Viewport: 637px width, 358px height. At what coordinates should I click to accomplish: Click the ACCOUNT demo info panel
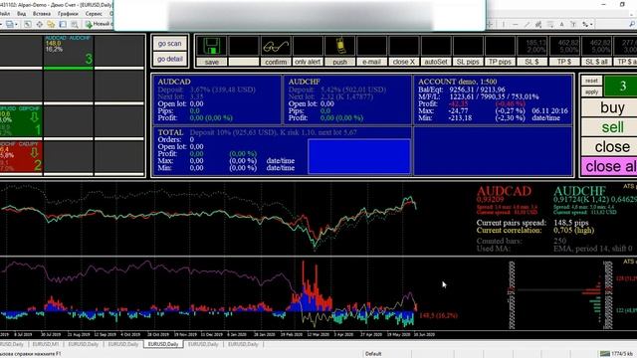coord(493,99)
